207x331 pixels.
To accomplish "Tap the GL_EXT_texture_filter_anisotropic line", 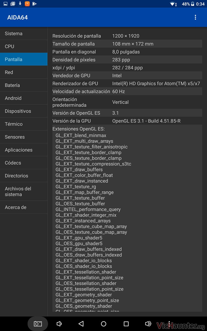I will [92, 147].
